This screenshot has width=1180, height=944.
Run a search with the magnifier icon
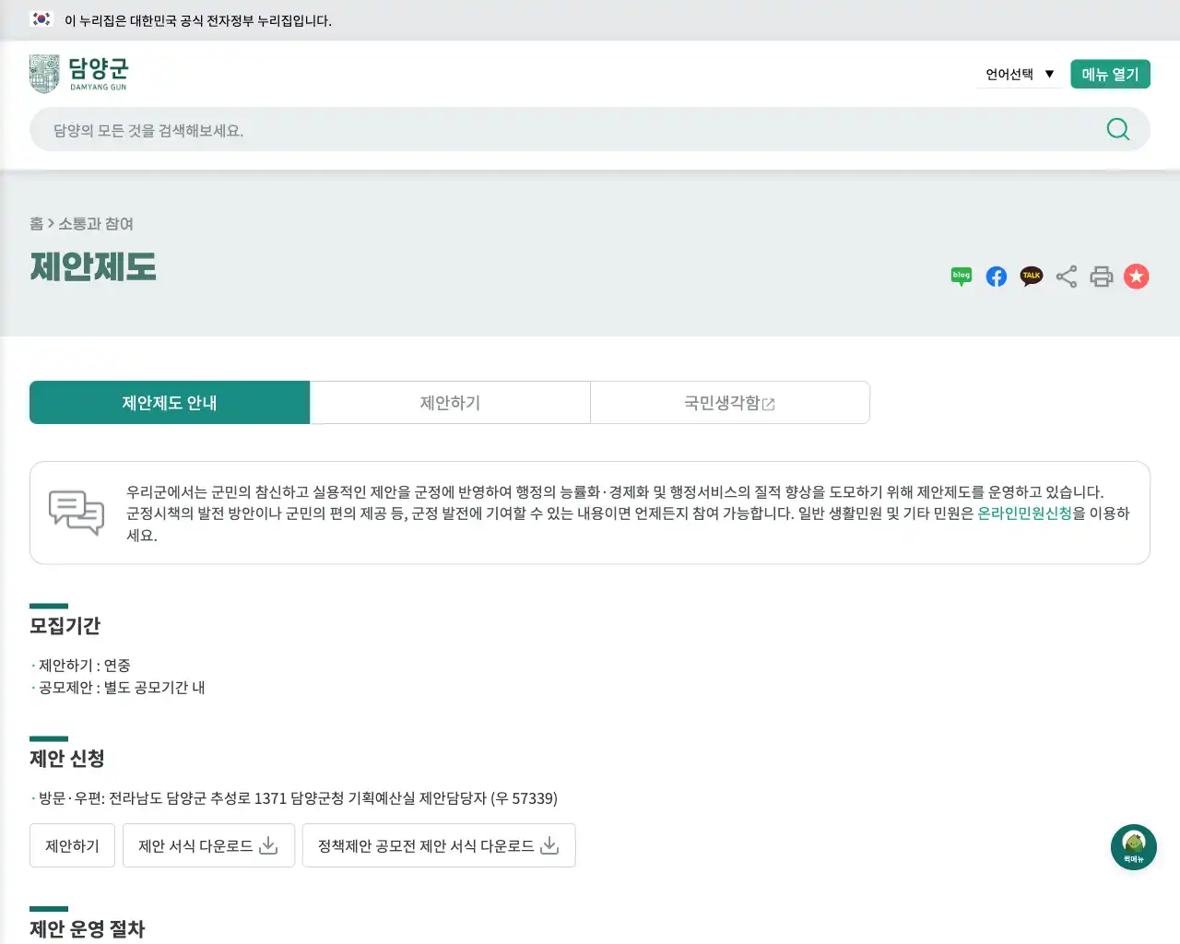(x=1117, y=129)
